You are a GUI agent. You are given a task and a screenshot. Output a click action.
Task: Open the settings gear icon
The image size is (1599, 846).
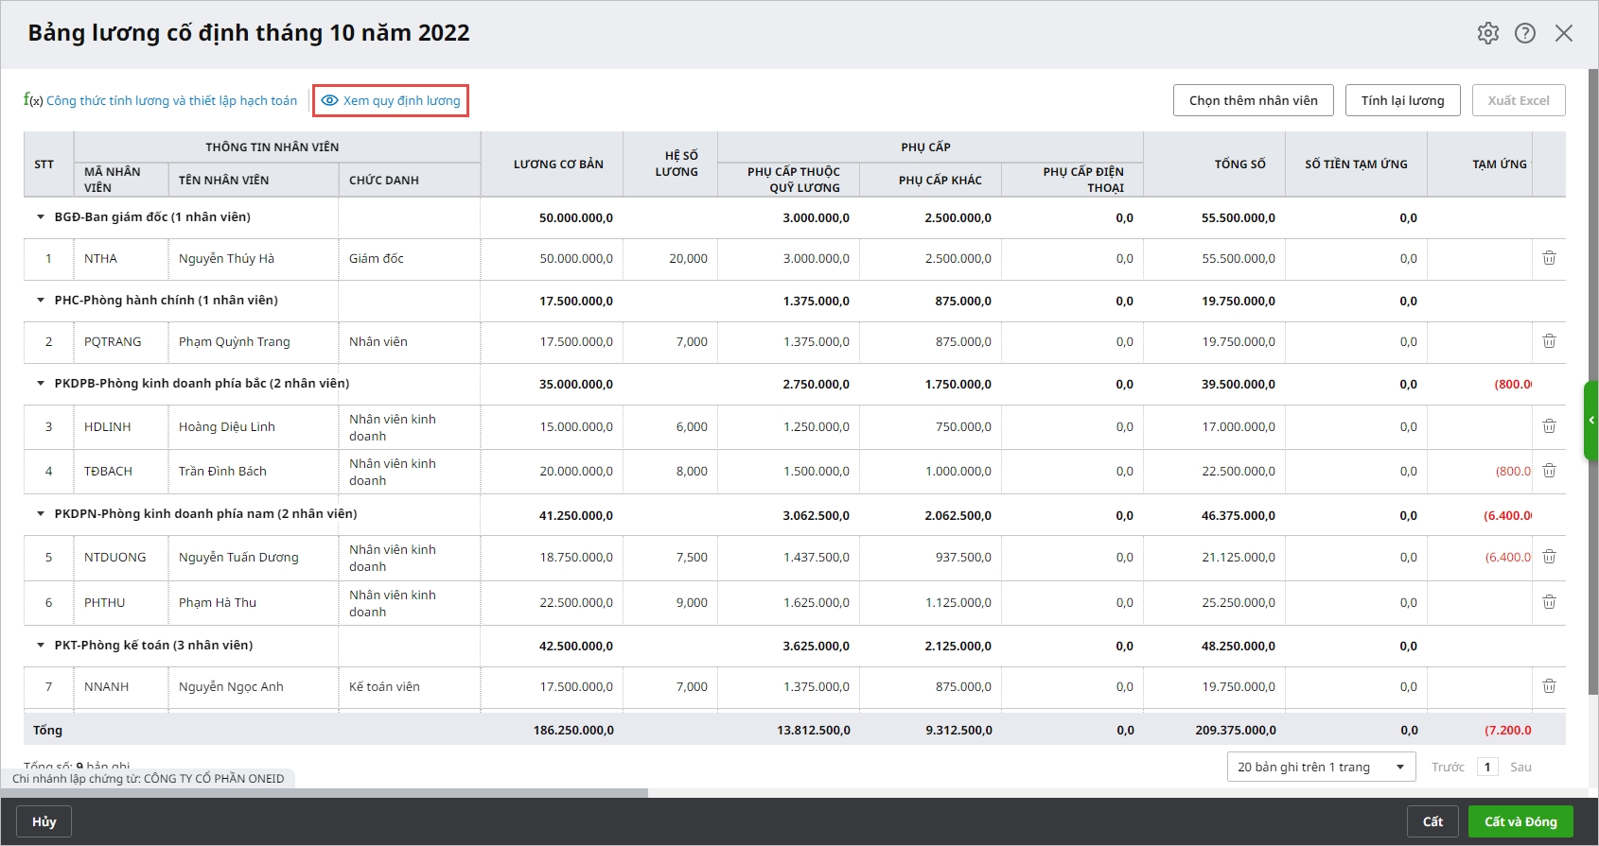[x=1487, y=33]
